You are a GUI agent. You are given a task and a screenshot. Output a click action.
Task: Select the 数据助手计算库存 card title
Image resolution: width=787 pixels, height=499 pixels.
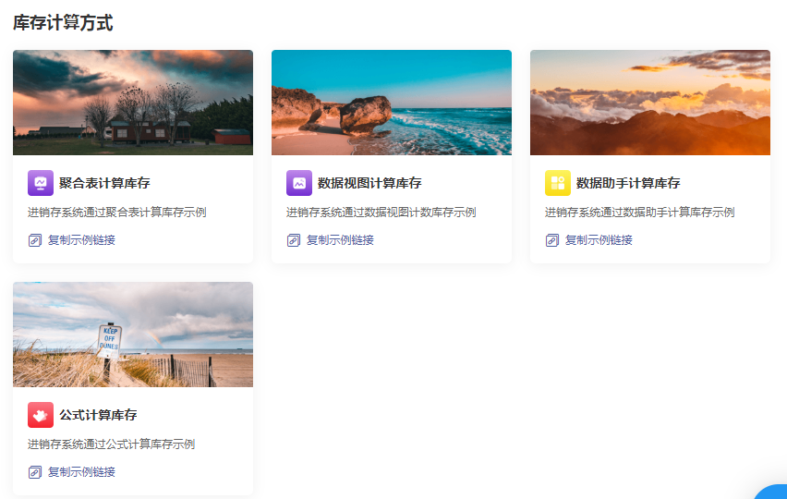pos(628,183)
